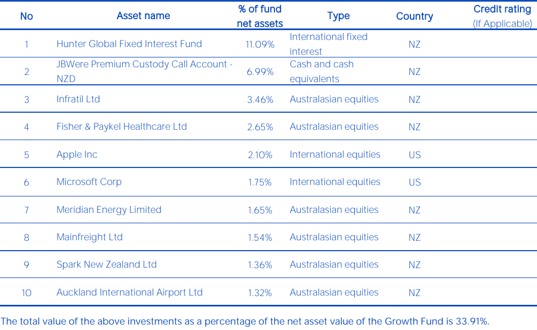Viewport: 537px width, 330px height.
Task: Click the Mainfreight Ltd asset name
Action: [89, 238]
